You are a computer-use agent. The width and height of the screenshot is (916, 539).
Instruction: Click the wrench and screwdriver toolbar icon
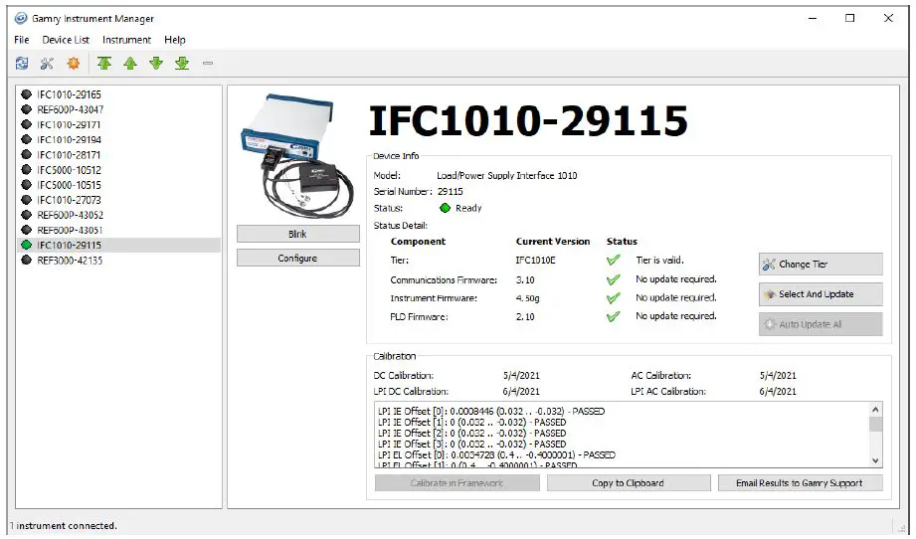(48, 63)
